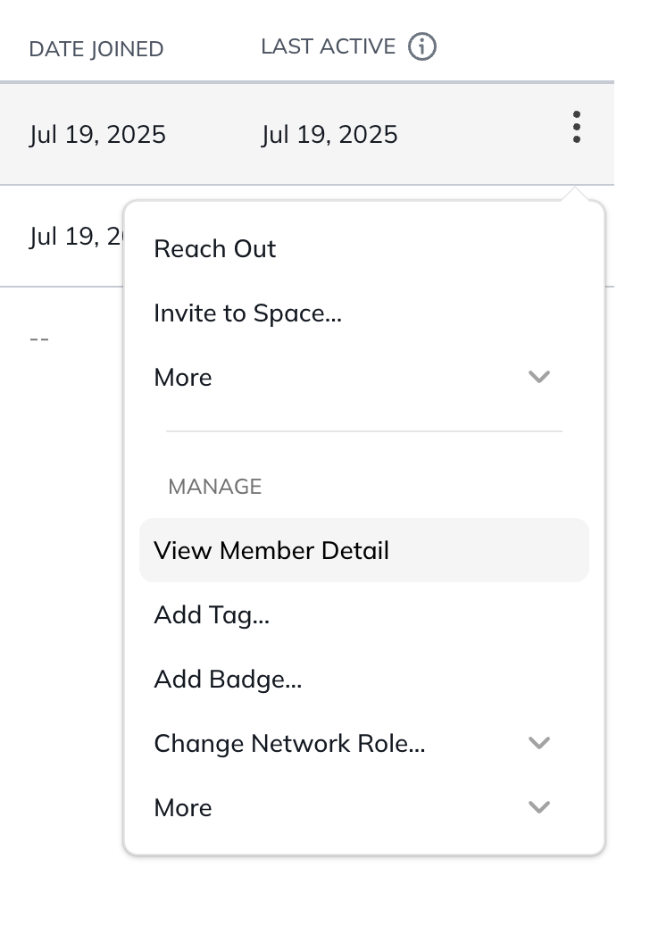Click the '--' placeholder in third row

tap(39, 339)
